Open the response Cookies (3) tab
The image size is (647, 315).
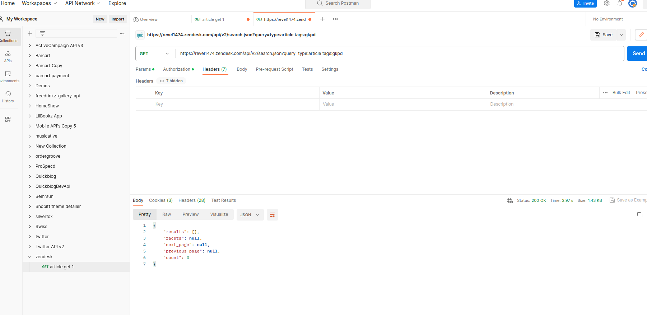point(161,200)
